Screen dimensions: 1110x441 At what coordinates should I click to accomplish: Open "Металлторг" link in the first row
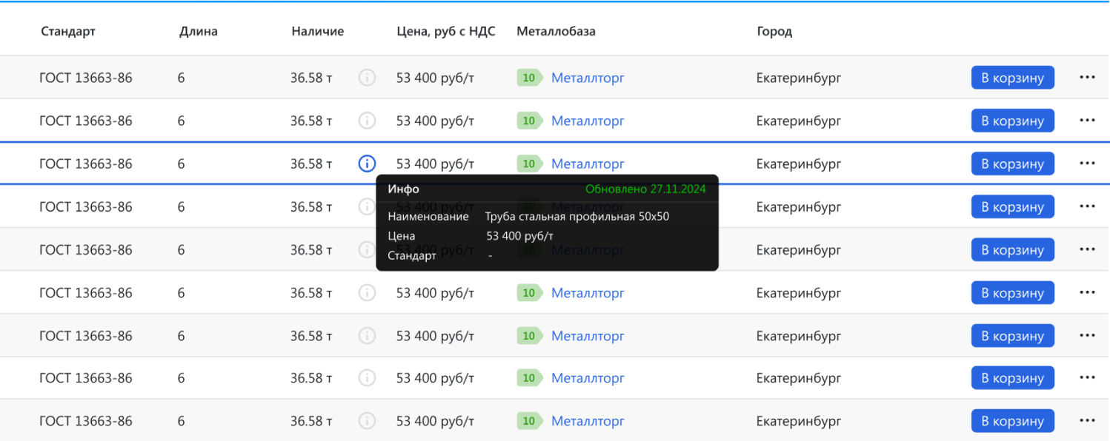point(588,78)
